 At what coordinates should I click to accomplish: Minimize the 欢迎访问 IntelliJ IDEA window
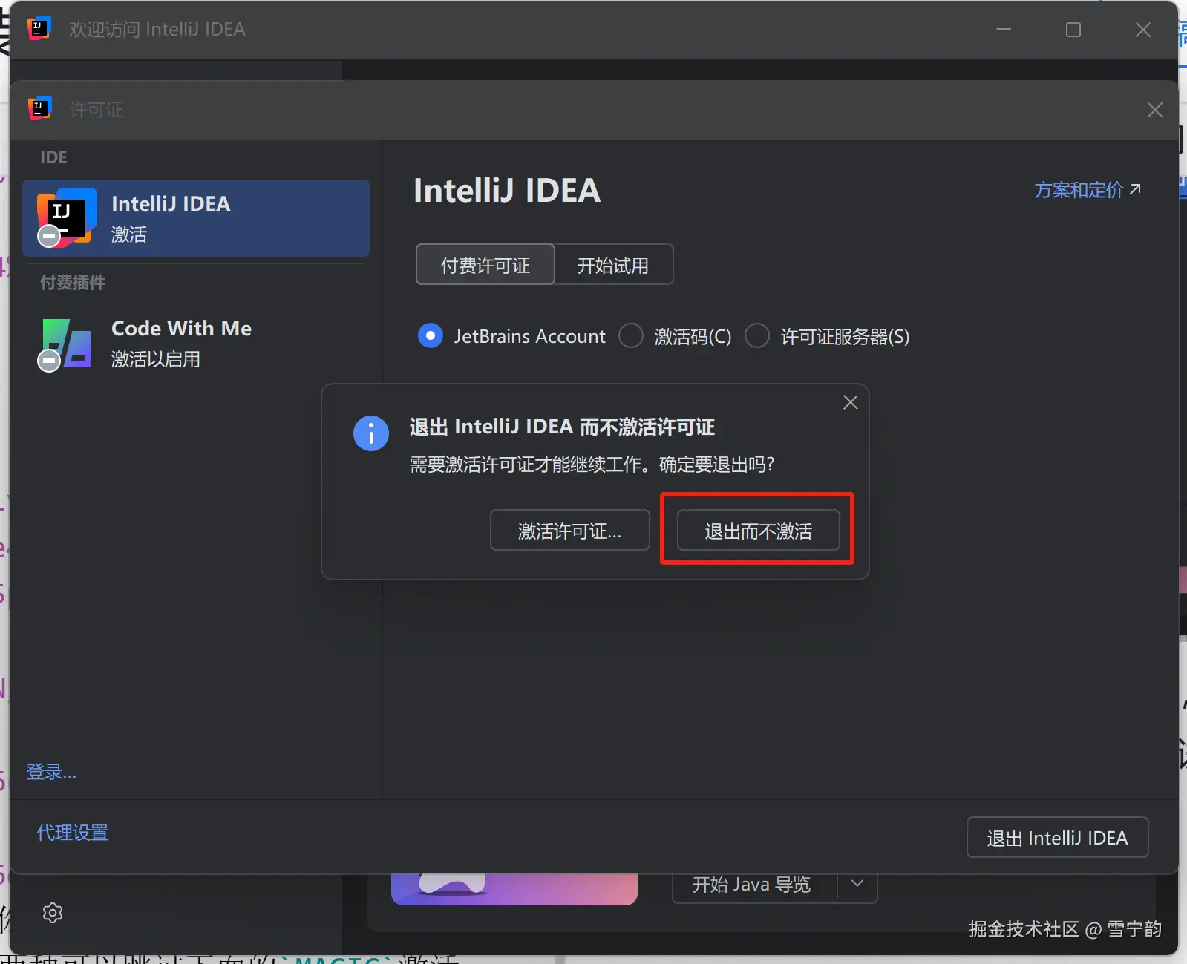[x=1004, y=30]
